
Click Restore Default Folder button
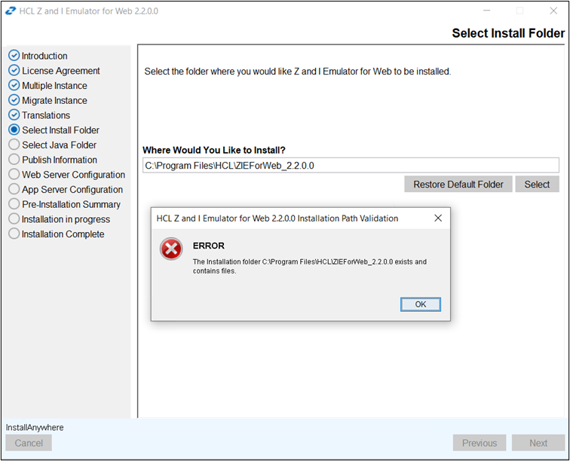click(458, 185)
